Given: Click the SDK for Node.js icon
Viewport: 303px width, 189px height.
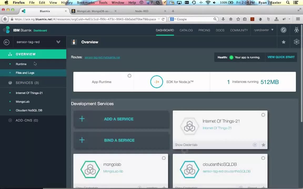Looking at the screenshot, I should 156,82.
